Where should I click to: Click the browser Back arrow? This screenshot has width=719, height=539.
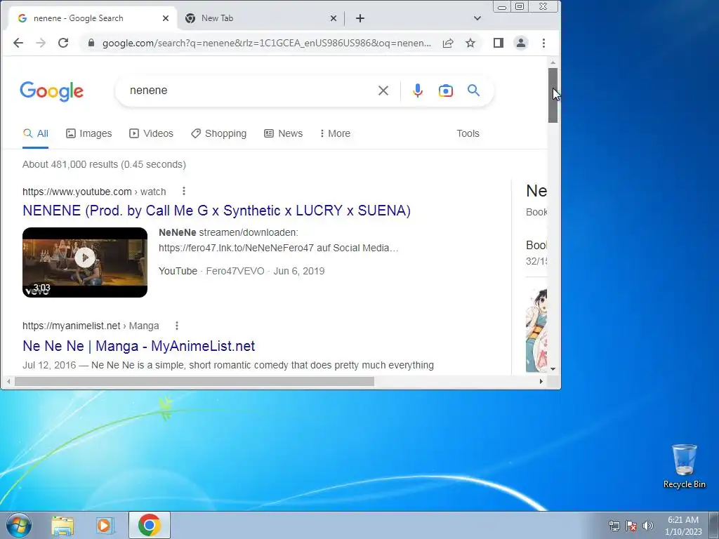point(18,43)
